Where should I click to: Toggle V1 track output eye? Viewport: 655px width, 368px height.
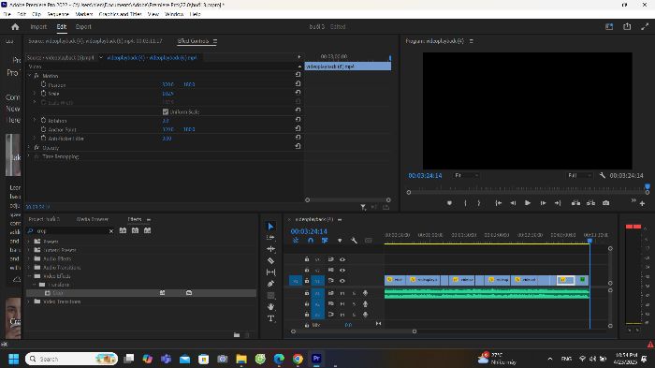342,281
